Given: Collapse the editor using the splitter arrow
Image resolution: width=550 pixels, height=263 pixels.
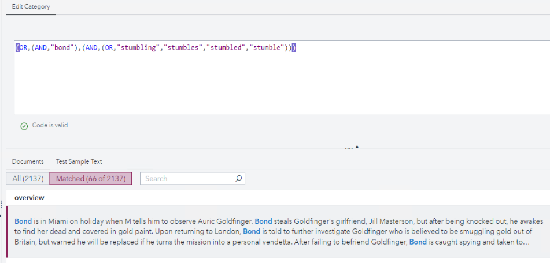Looking at the screenshot, I should (357, 146).
